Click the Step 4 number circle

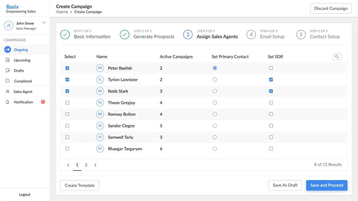point(251,35)
